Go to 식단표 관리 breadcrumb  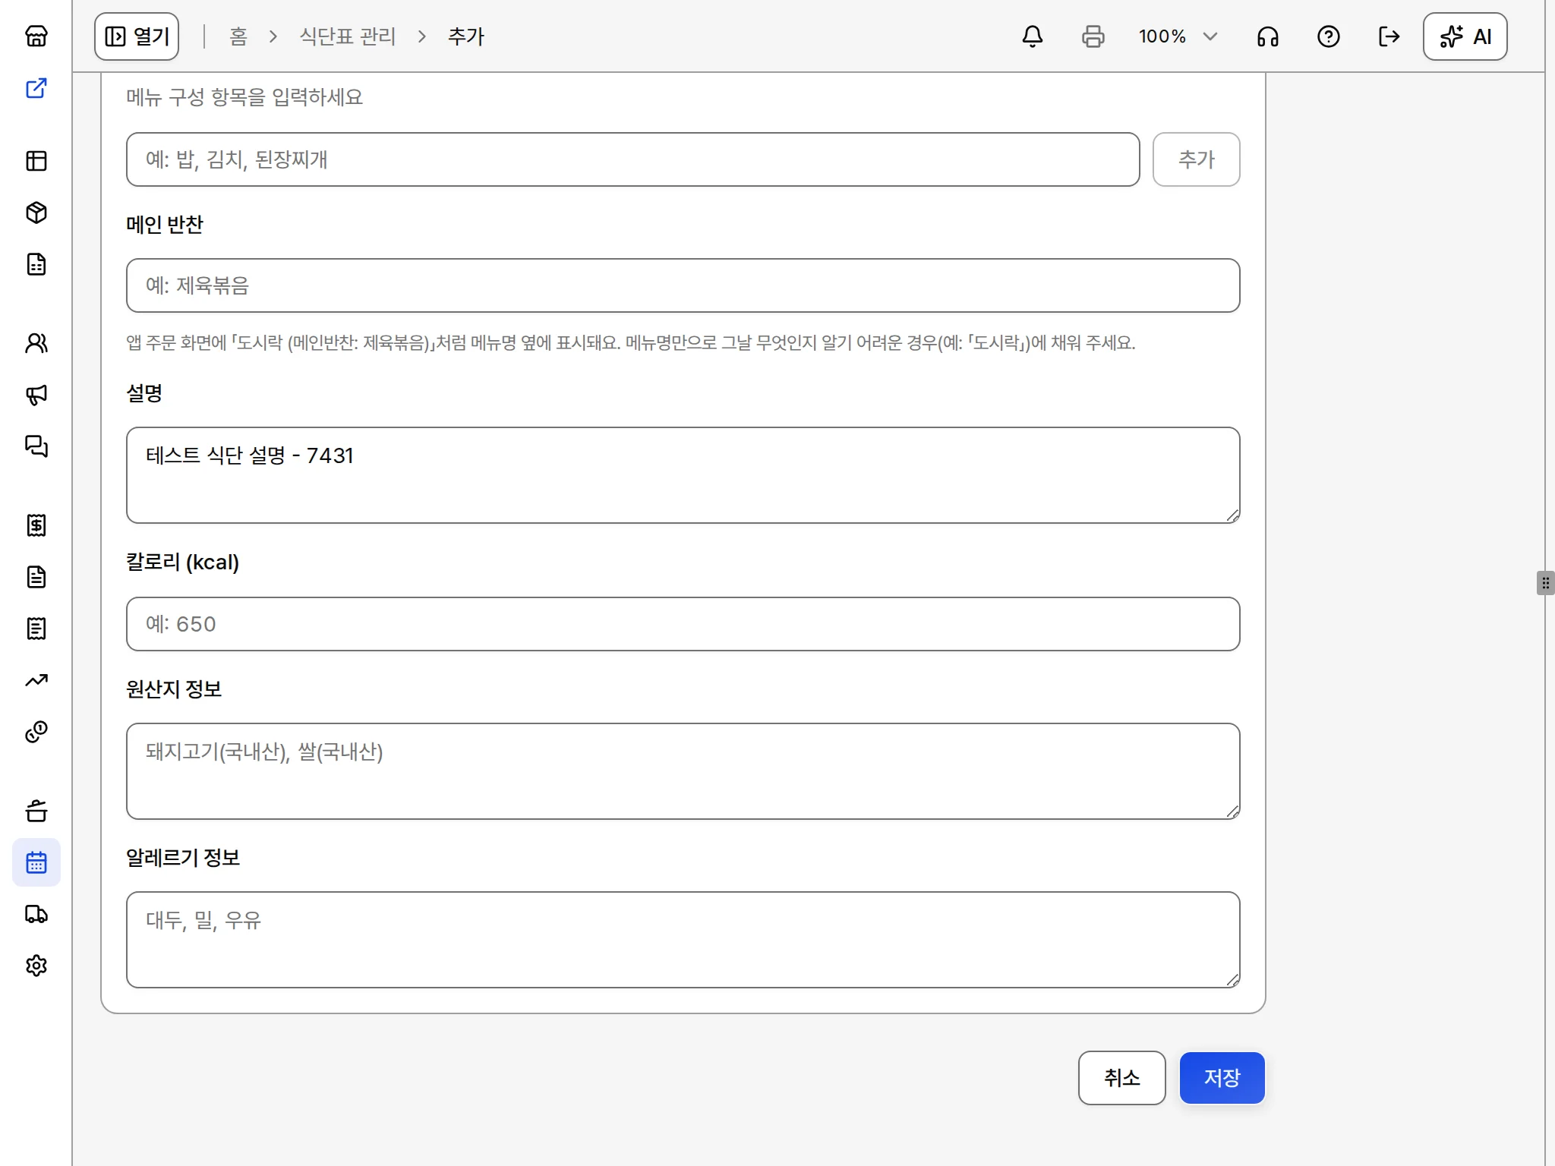pos(348,36)
